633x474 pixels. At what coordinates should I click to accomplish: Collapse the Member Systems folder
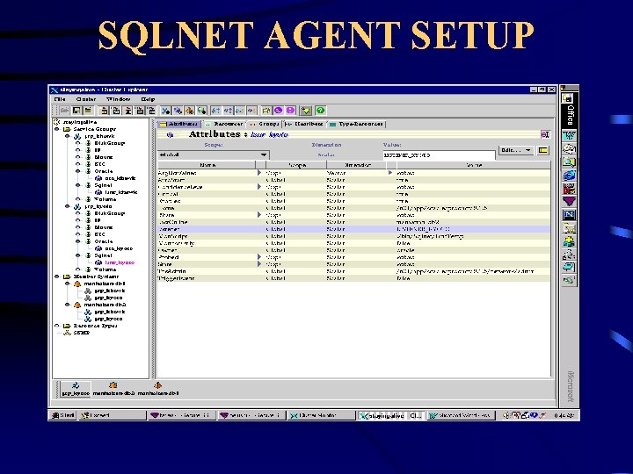coord(57,276)
